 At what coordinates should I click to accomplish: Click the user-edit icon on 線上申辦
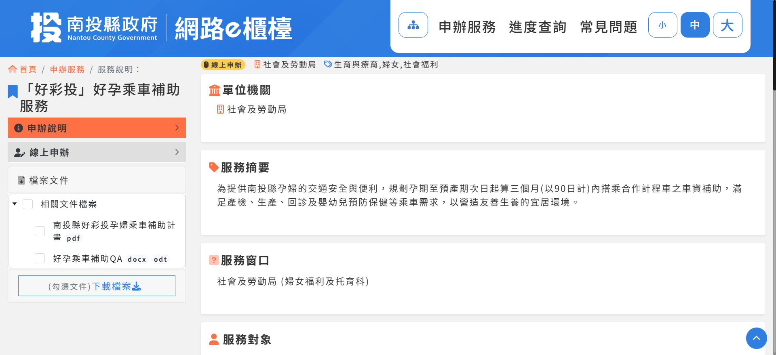click(19, 153)
